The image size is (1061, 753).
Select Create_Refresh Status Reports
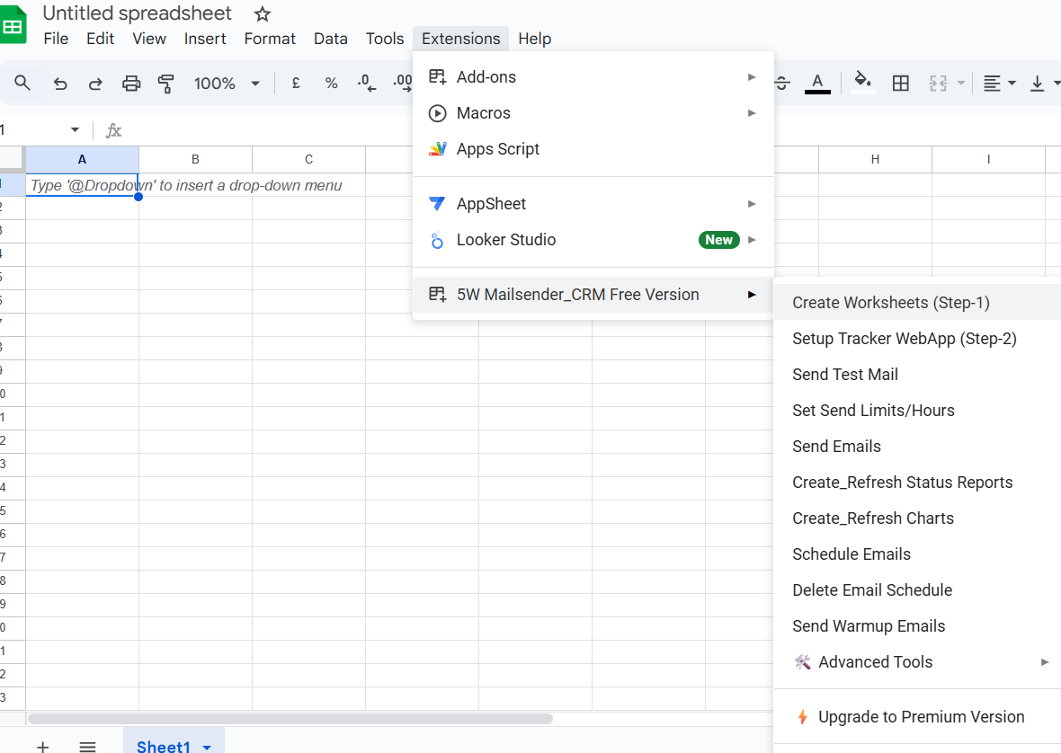pos(917,482)
